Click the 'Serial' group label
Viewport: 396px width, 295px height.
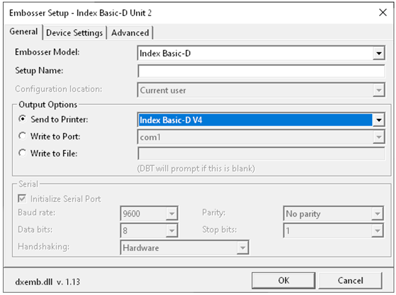tap(28, 184)
